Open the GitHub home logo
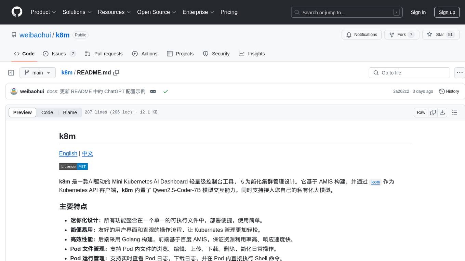The height and width of the screenshot is (261, 465). (x=17, y=12)
